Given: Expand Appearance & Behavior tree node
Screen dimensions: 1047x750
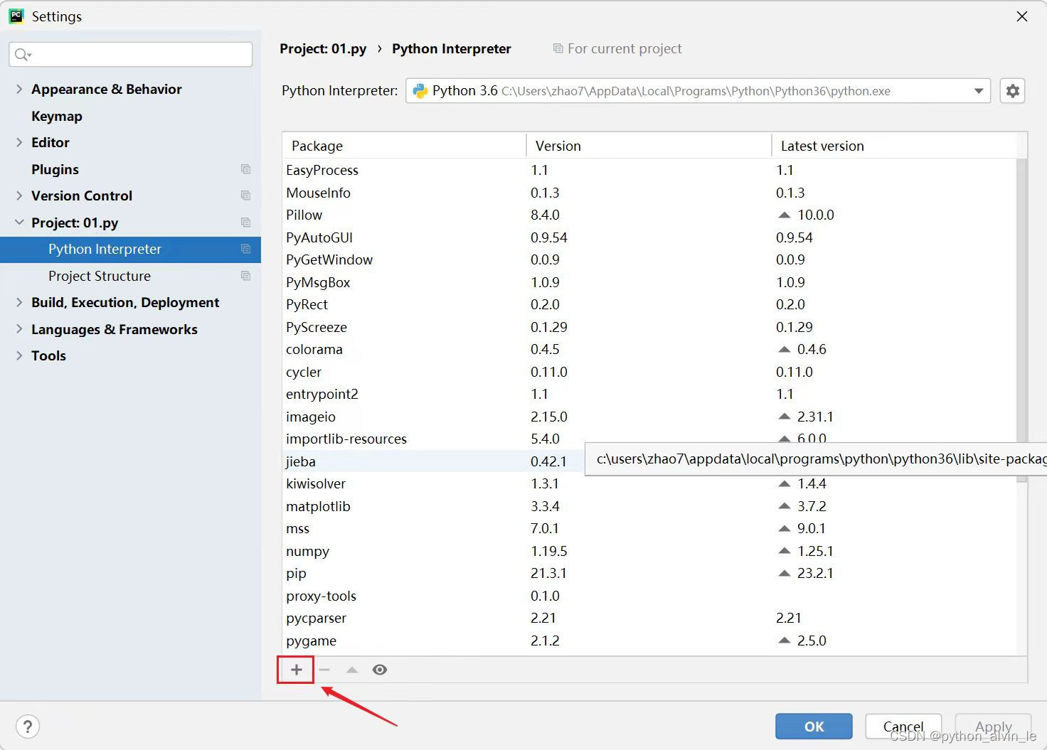Looking at the screenshot, I should (x=19, y=89).
